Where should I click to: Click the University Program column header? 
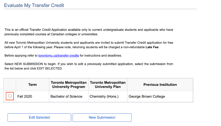[69, 85]
